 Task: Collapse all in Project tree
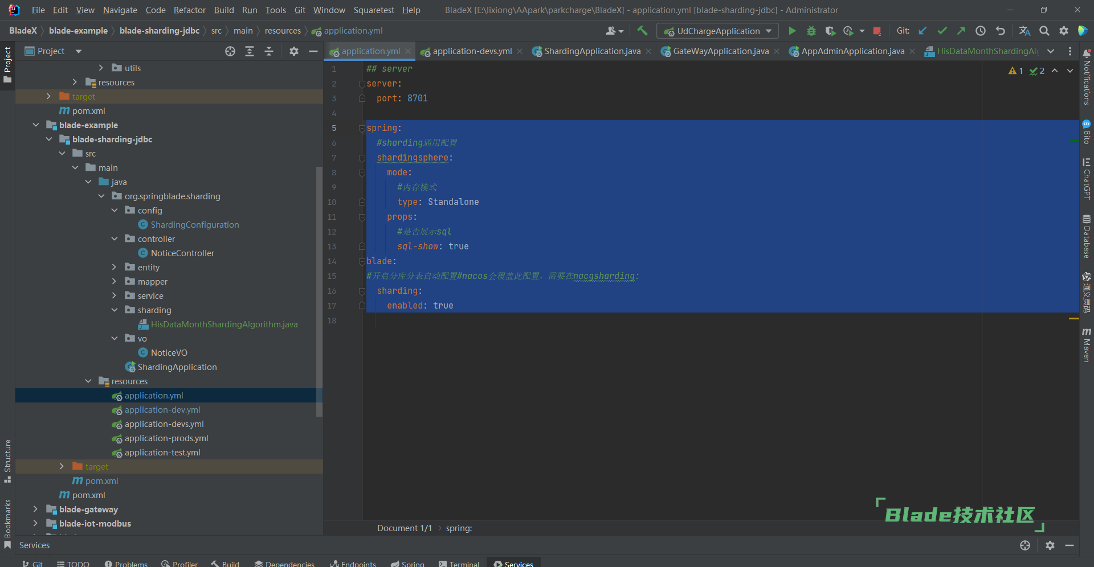(269, 51)
